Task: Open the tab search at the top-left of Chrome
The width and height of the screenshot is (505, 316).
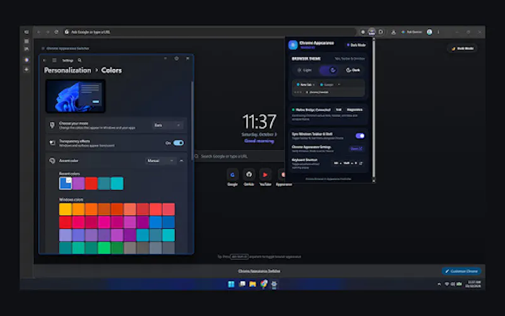Action: (x=27, y=32)
